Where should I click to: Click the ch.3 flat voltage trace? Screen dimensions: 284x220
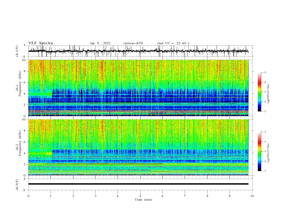pos(138,184)
